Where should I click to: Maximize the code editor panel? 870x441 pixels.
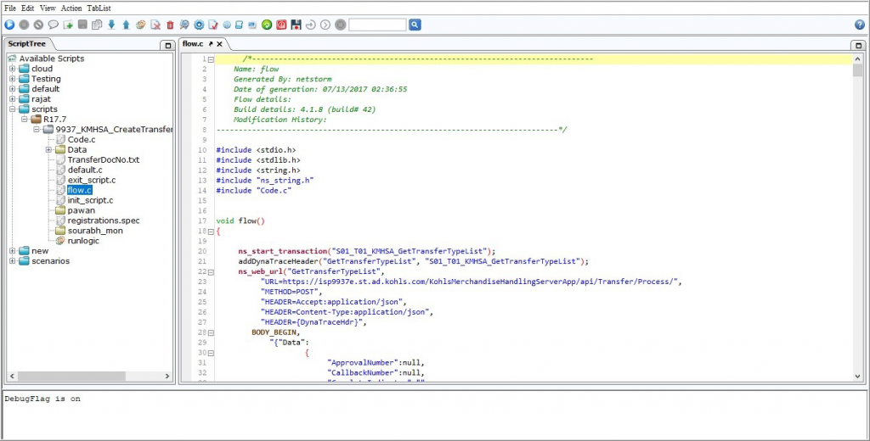coord(858,46)
